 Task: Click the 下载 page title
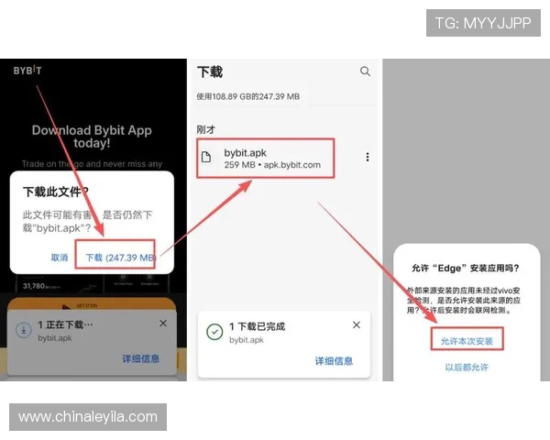[x=210, y=71]
